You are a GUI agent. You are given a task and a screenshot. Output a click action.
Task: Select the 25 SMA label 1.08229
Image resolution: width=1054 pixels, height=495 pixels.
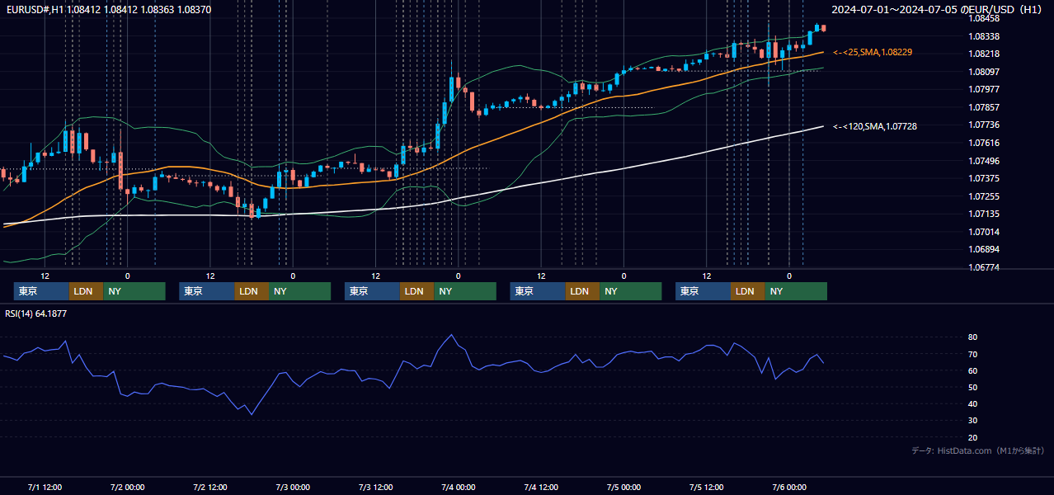point(873,52)
